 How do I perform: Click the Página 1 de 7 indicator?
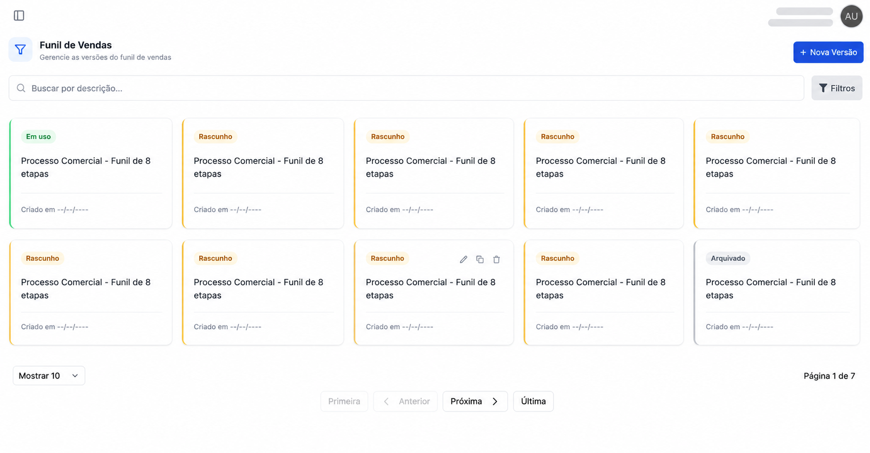829,376
